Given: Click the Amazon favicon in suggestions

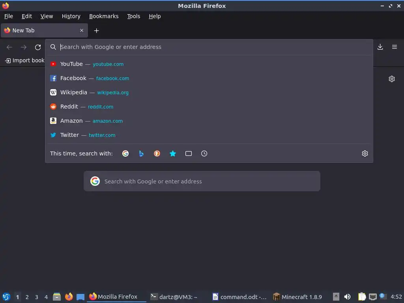Looking at the screenshot, I should coord(53,121).
